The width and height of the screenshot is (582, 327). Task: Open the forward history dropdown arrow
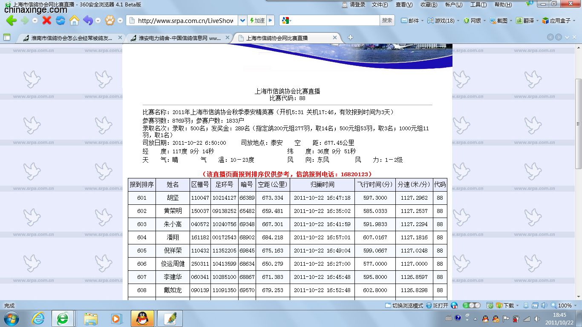coord(35,20)
